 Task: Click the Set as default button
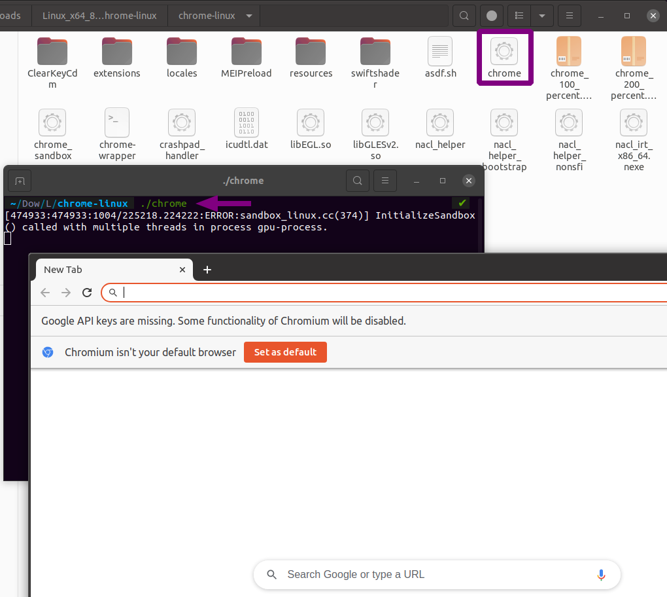pyautogui.click(x=285, y=352)
